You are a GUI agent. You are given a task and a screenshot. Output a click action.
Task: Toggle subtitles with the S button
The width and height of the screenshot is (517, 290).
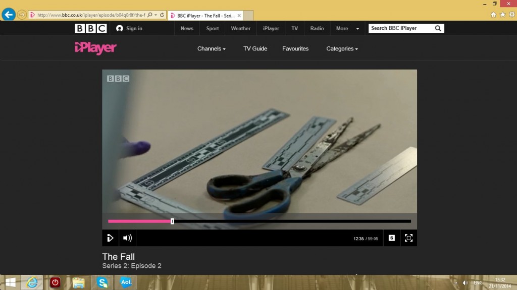[x=392, y=238]
